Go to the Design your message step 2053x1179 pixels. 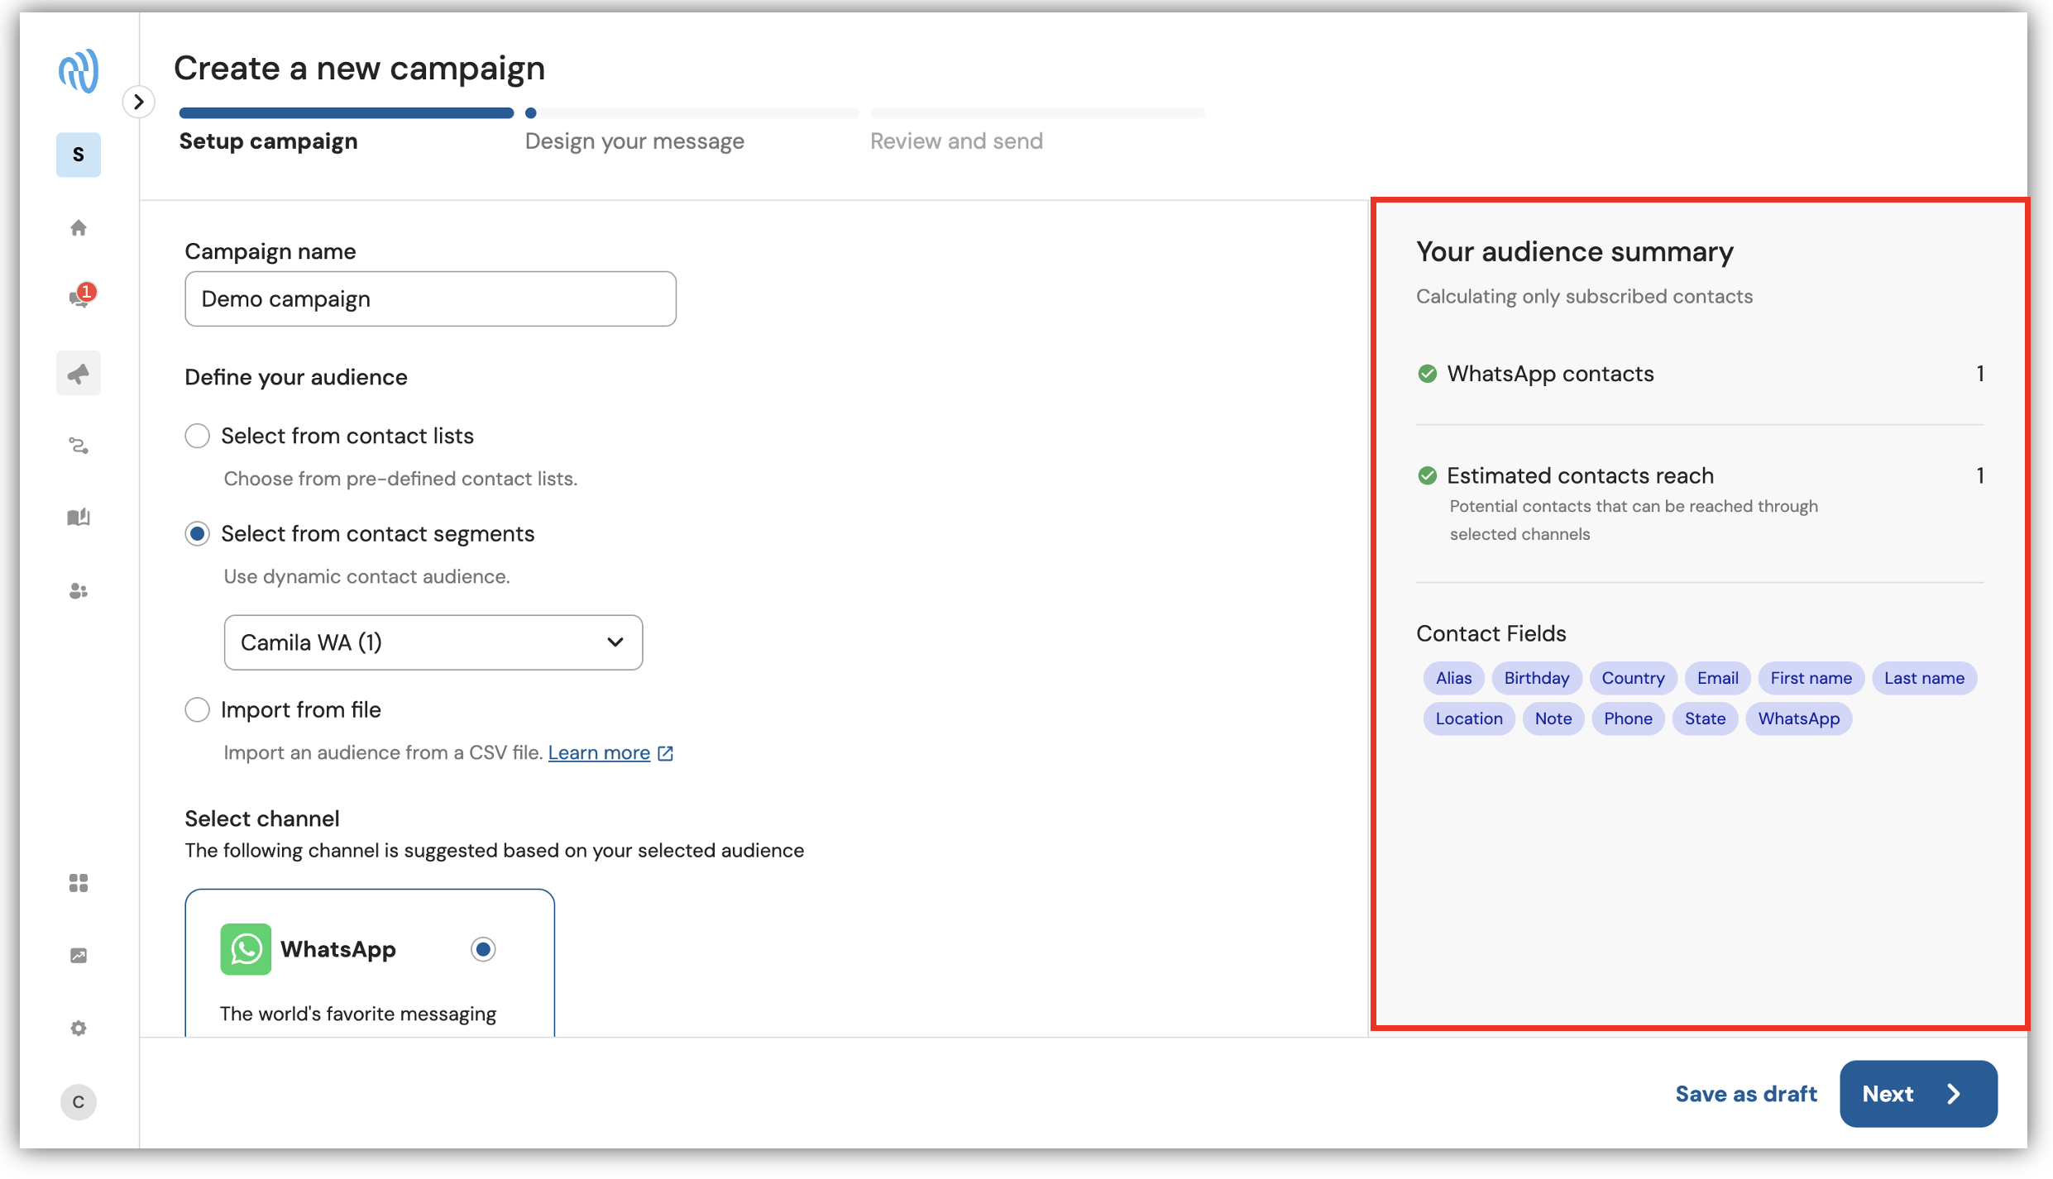(634, 141)
